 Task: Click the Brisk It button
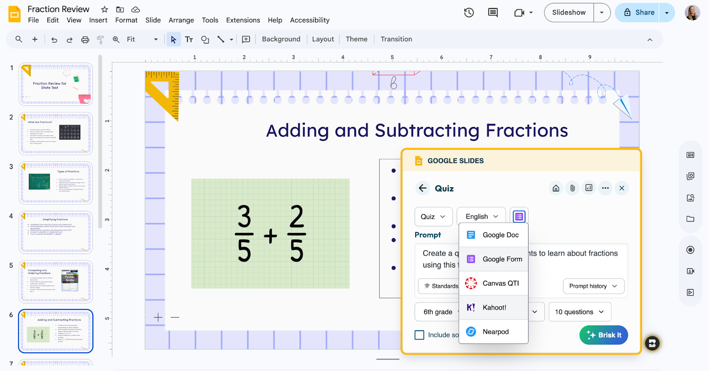tap(604, 335)
